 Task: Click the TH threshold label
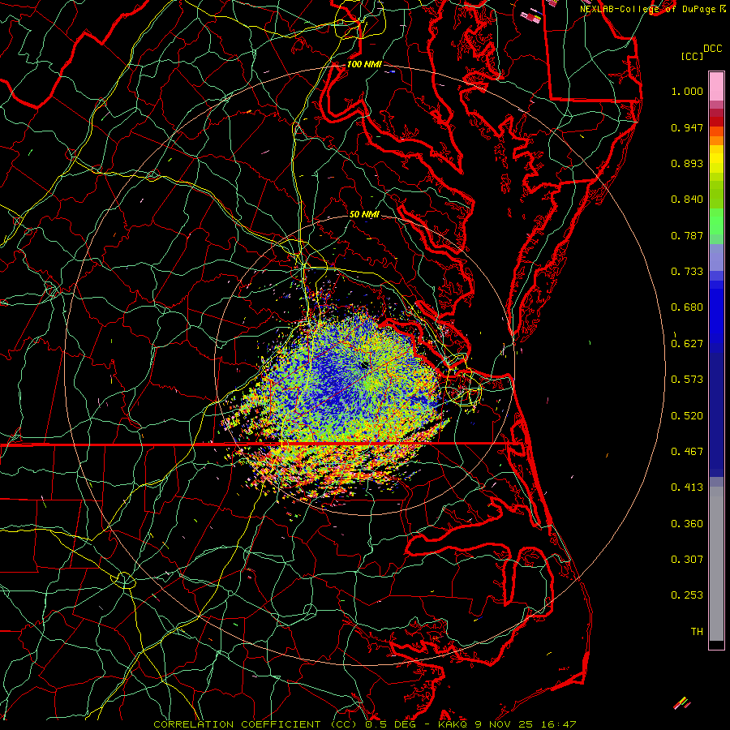pyautogui.click(x=697, y=632)
